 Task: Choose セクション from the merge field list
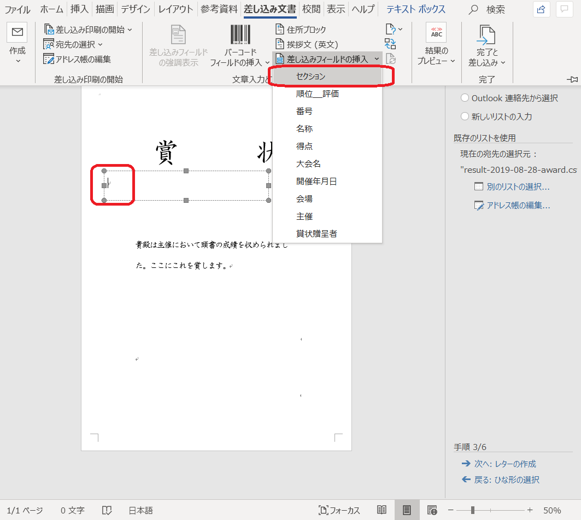(310, 77)
